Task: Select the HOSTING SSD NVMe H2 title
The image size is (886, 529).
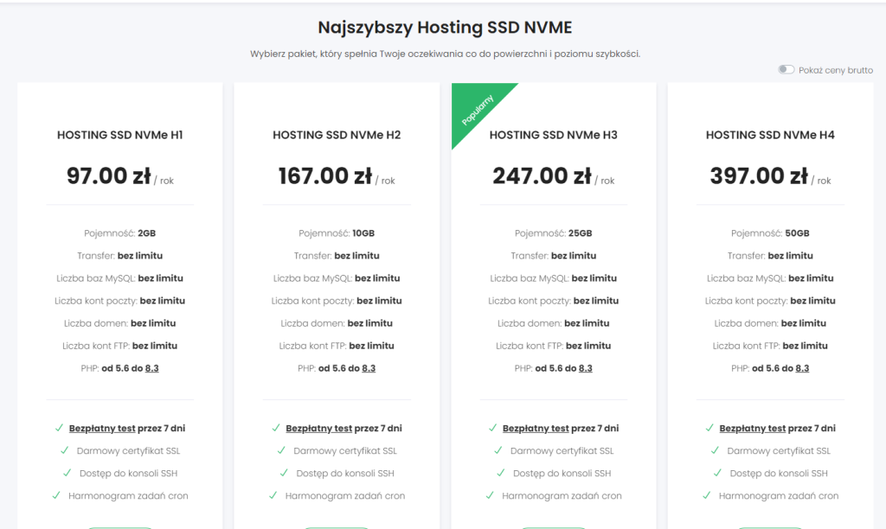Action: coord(337,135)
